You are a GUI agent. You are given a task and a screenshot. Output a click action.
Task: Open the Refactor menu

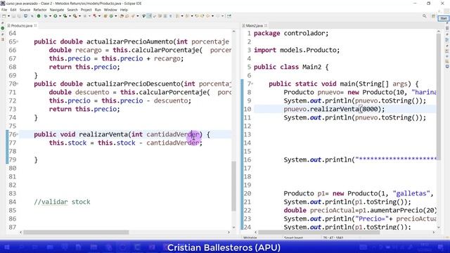[x=40, y=10]
